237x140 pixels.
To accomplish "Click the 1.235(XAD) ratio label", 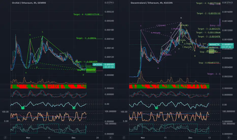I will 161,25.
